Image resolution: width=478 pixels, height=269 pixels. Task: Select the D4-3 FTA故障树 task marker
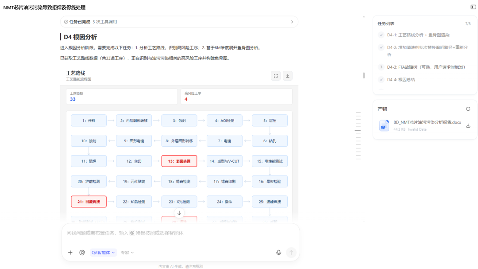point(381,67)
